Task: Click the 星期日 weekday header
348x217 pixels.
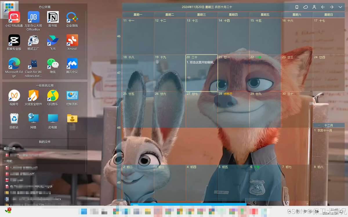Action: click(x=329, y=15)
